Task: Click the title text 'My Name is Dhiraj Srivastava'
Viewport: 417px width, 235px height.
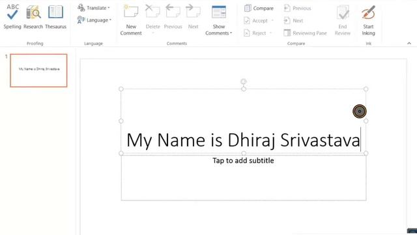Action: (x=243, y=140)
